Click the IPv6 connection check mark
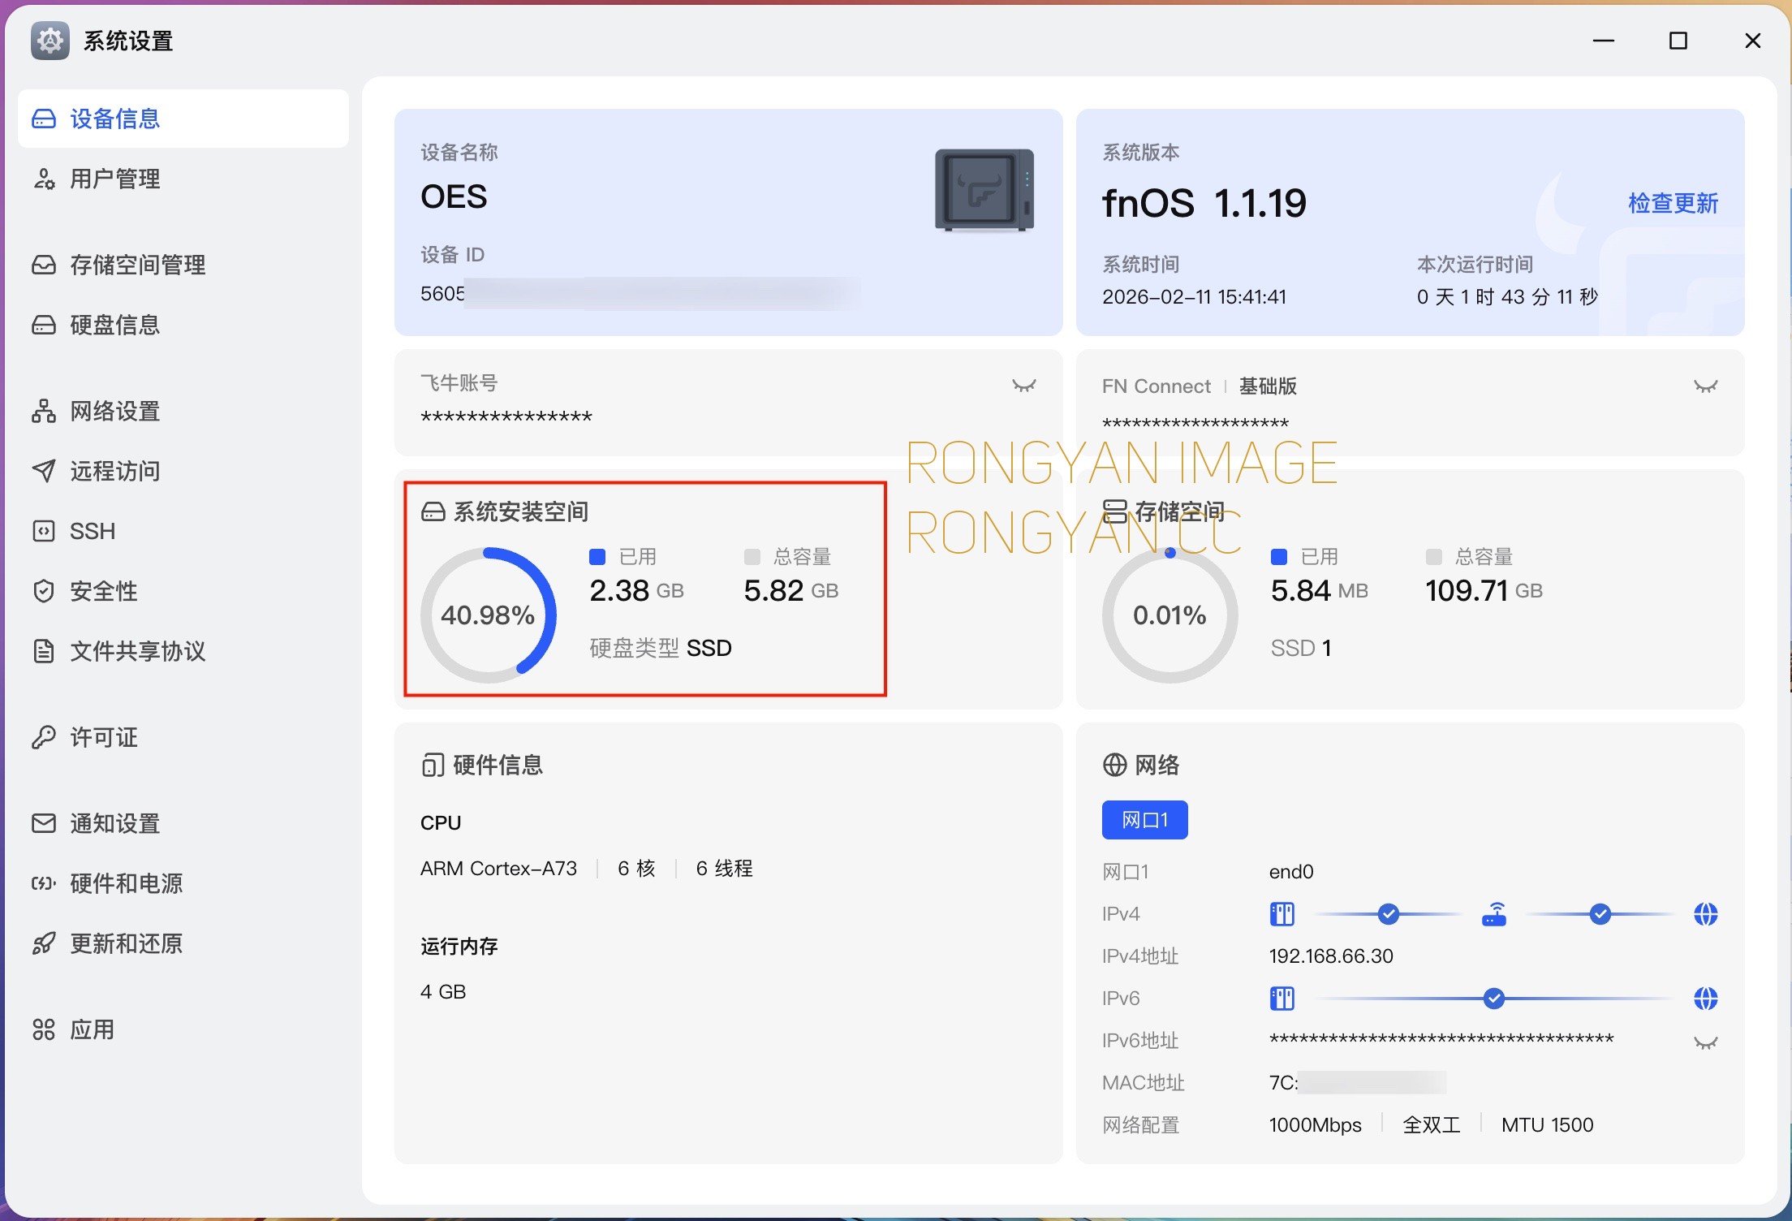The height and width of the screenshot is (1221, 1792). (x=1494, y=998)
